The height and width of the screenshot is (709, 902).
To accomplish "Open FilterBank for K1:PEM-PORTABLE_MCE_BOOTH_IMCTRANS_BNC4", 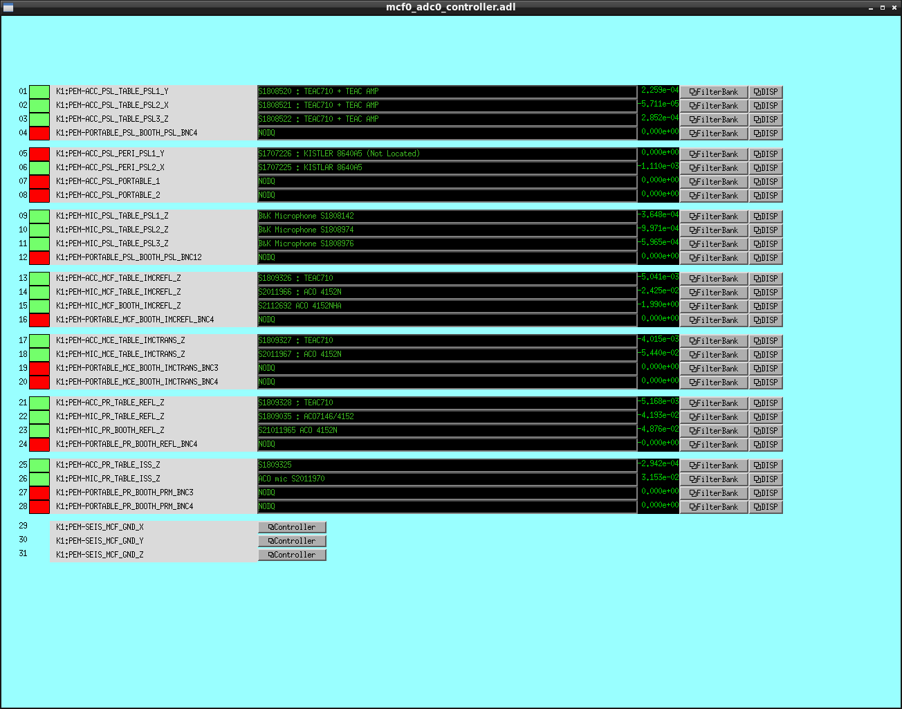I will (x=714, y=383).
